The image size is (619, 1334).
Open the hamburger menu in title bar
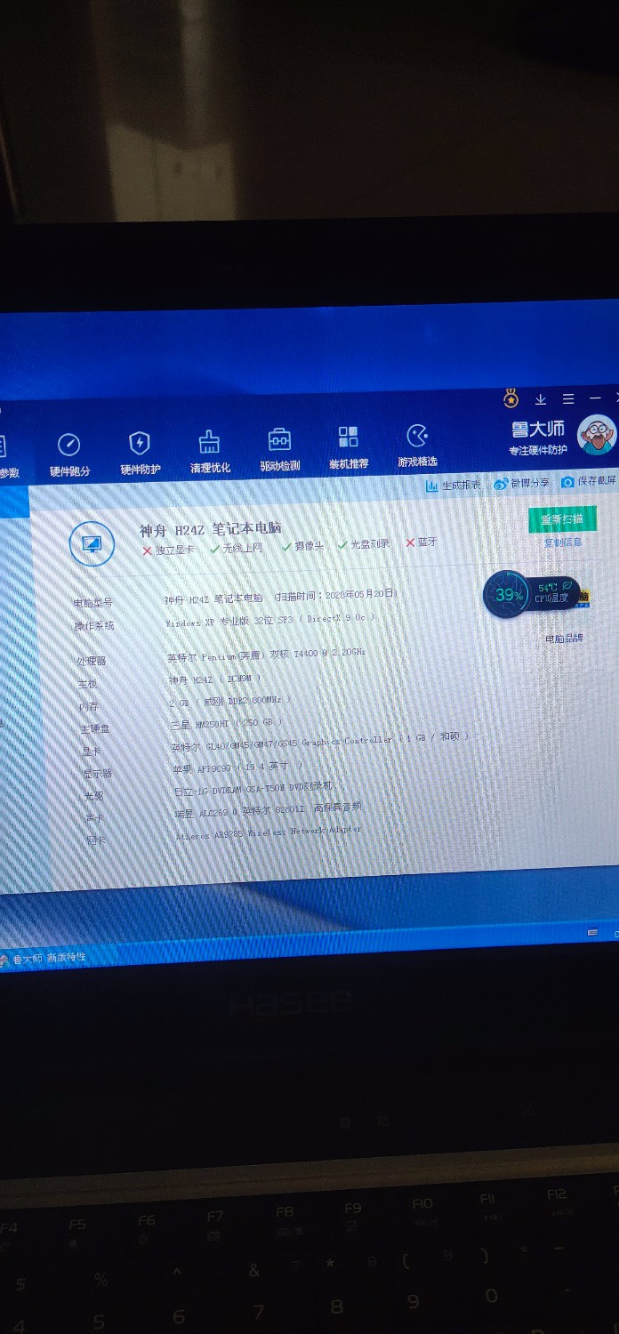point(568,398)
